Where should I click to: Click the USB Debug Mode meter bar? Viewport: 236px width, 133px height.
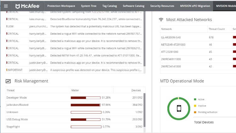[x=86, y=119]
